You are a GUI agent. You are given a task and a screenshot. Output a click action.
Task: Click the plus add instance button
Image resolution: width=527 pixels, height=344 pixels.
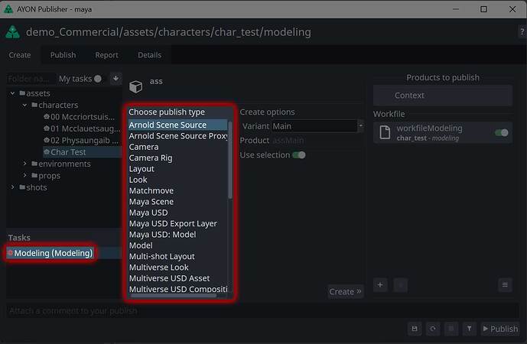pyautogui.click(x=380, y=285)
